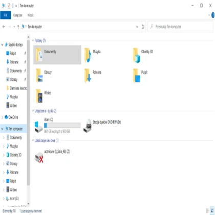Click the Properties icon in the title bar
The width and height of the screenshot is (215, 215).
click(x=9, y=6)
